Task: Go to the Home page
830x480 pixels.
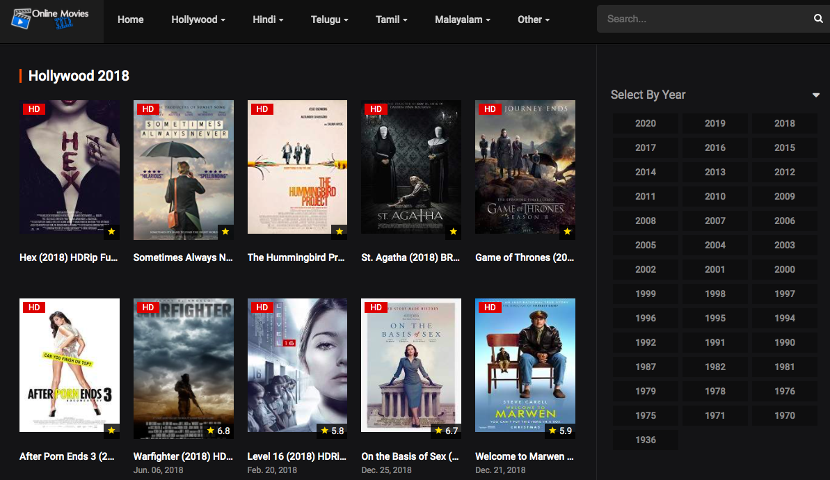Action: 131,19
